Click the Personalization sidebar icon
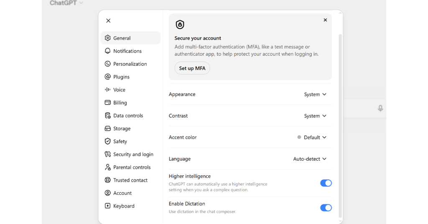The image size is (428, 224). pyautogui.click(x=107, y=64)
